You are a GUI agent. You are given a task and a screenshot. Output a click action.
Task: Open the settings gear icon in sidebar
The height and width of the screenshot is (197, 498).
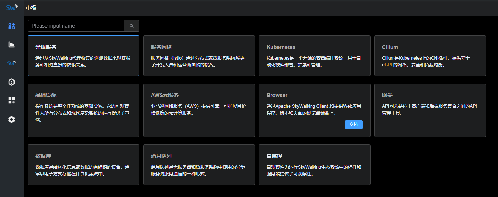click(12, 119)
